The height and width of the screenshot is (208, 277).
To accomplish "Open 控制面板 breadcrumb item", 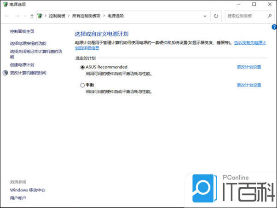I will tap(57, 16).
